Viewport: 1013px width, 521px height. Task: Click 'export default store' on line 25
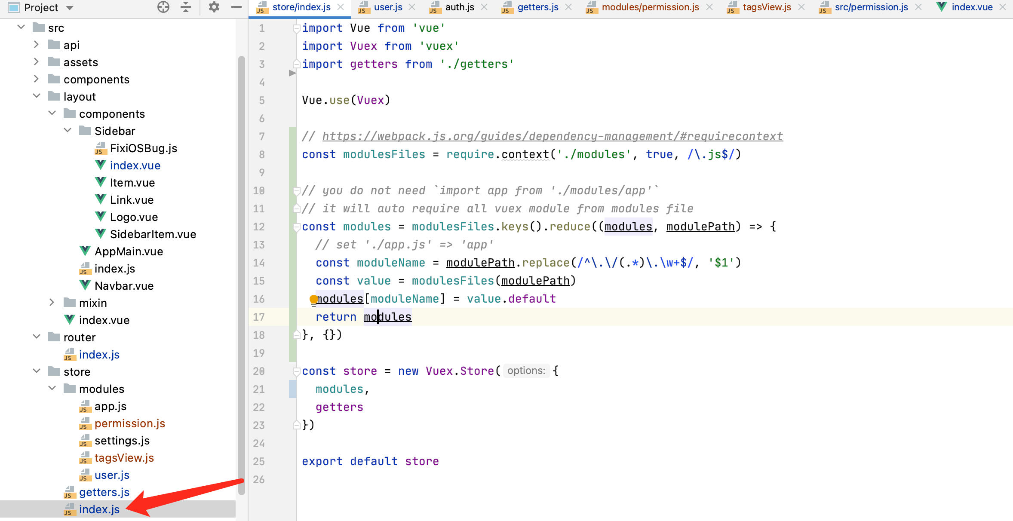tap(370, 461)
